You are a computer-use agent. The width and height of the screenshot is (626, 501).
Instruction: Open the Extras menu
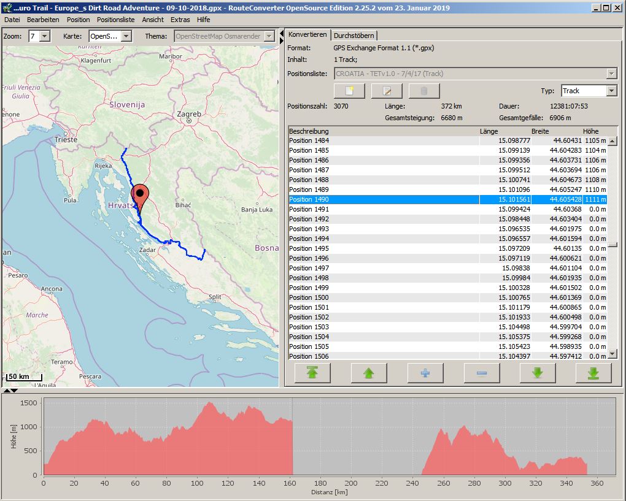pos(180,20)
